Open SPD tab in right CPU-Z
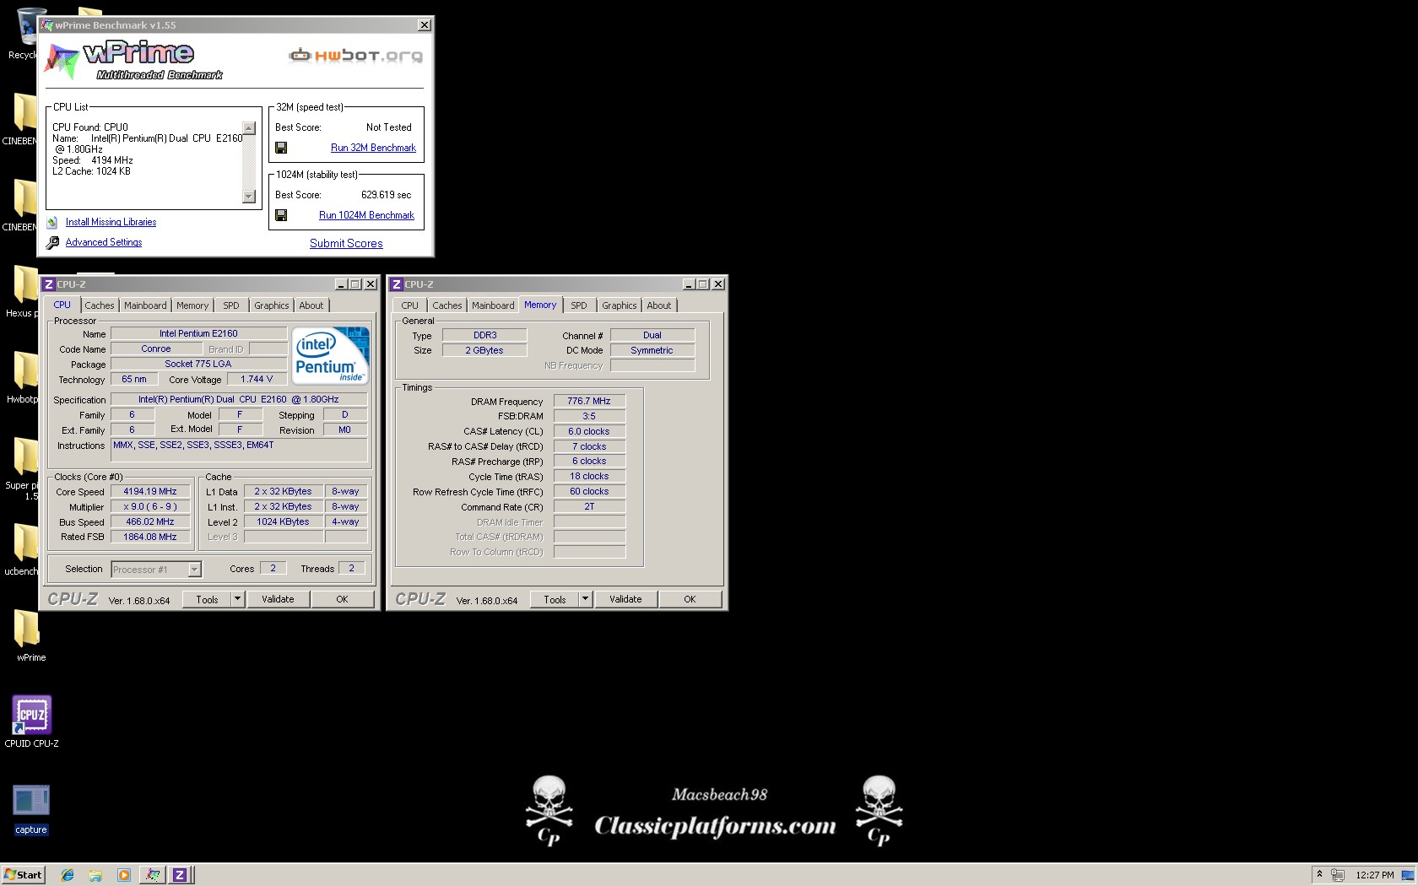Screen dimensions: 1418x886 pyautogui.click(x=579, y=305)
